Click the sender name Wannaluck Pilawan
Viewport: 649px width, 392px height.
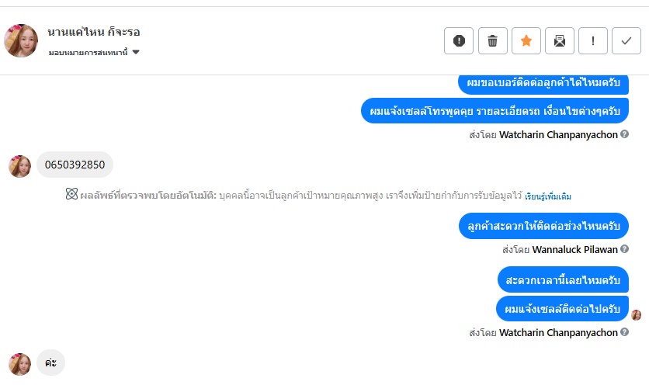575,249
